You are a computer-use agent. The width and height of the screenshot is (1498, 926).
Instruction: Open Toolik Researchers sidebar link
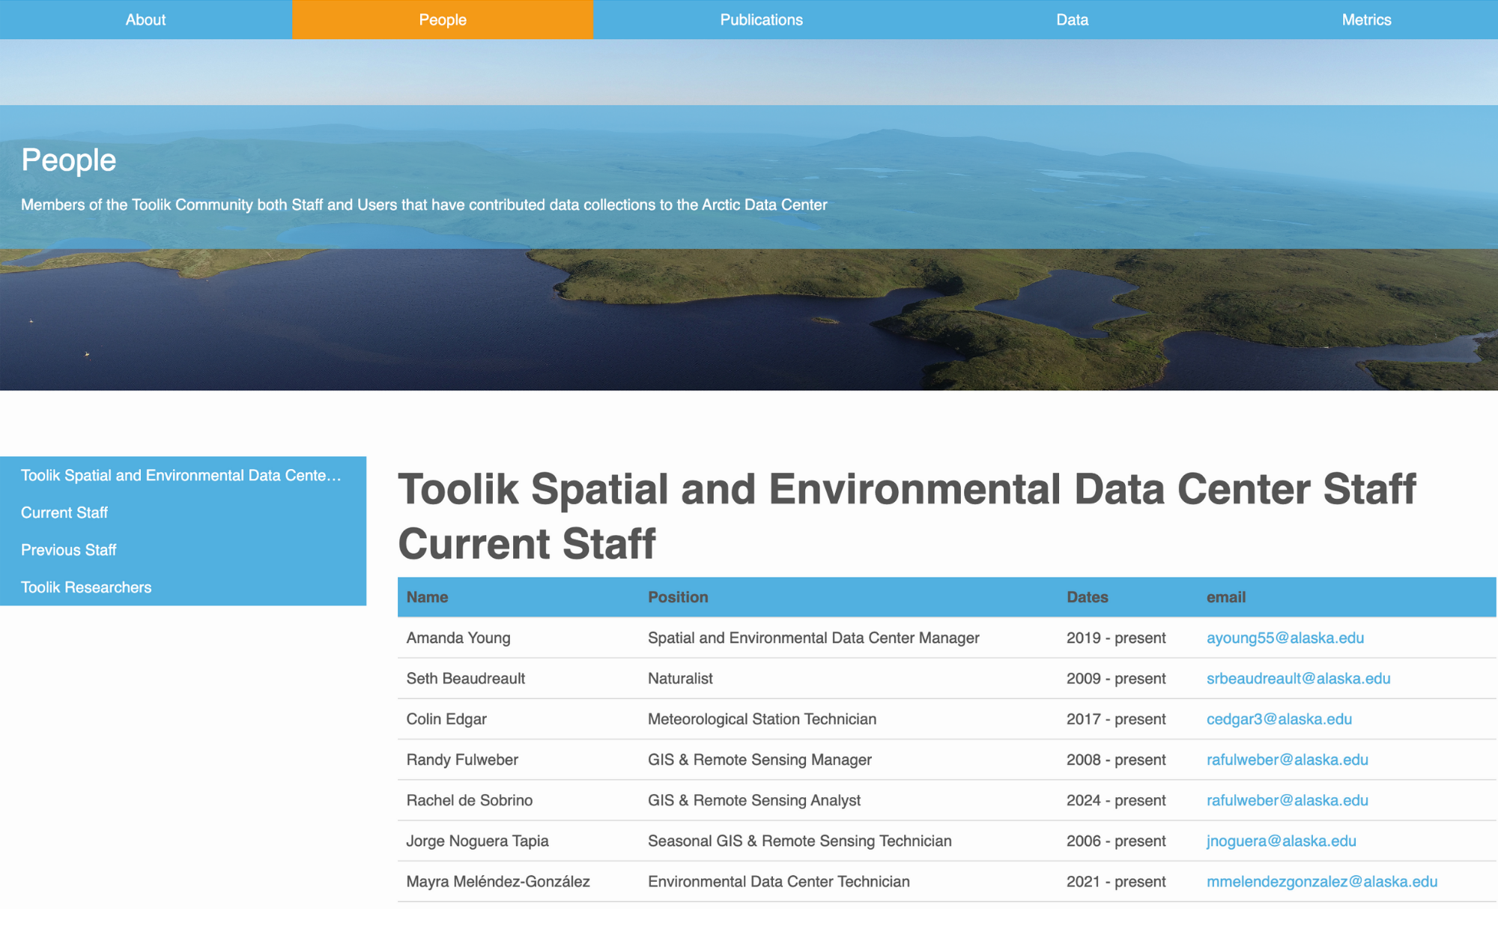(x=86, y=587)
